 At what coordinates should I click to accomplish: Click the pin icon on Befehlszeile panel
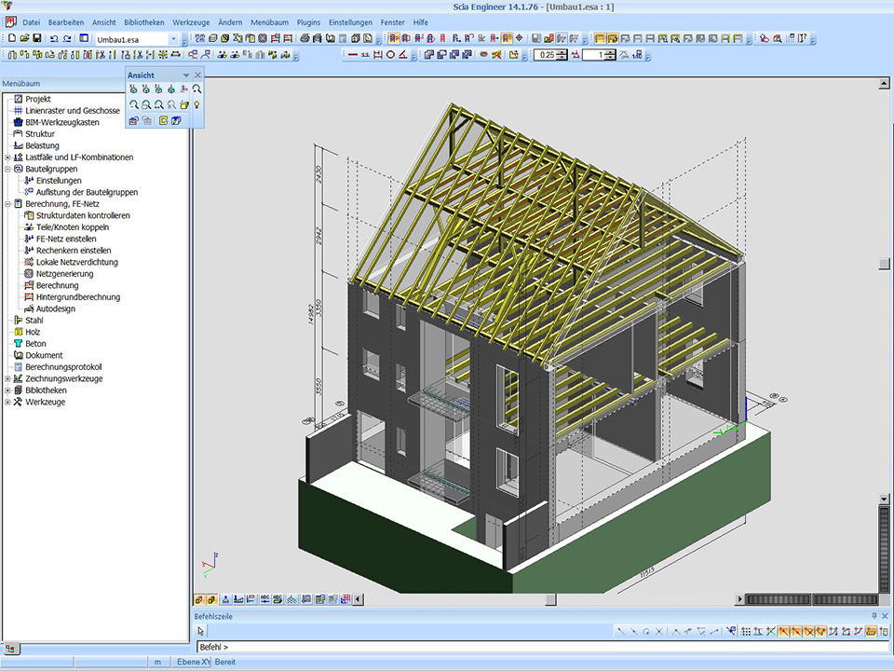tap(874, 616)
